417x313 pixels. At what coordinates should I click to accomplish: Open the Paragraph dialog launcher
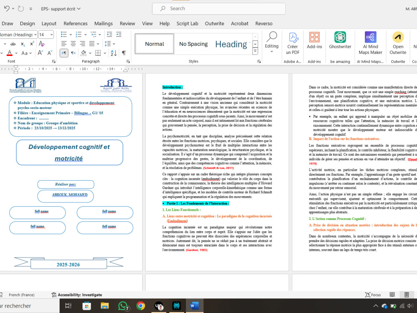pos(128,61)
